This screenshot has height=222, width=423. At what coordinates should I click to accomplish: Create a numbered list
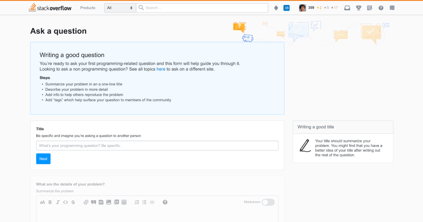point(137,202)
